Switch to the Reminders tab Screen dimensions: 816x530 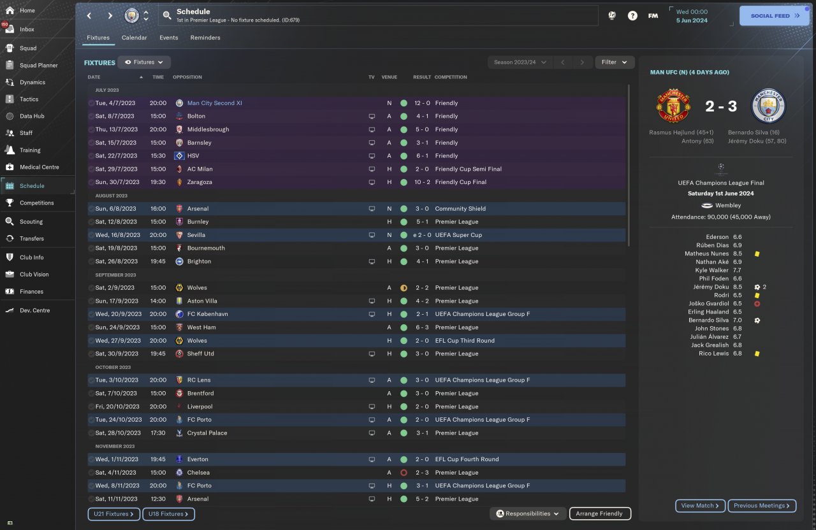[205, 38]
